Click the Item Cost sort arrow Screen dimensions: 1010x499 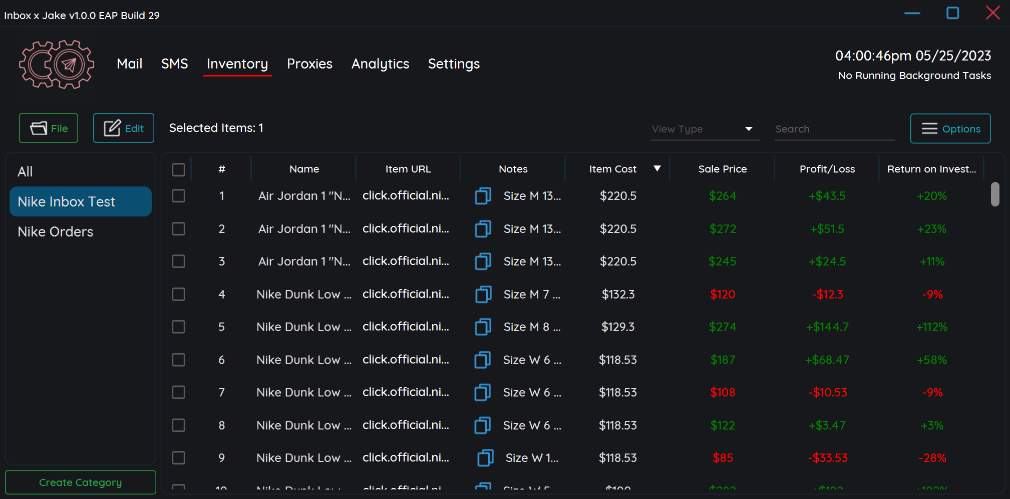click(x=657, y=168)
